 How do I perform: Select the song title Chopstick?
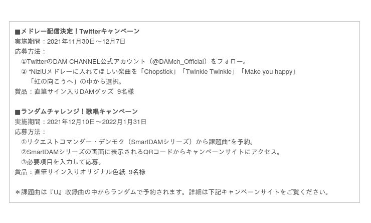pyautogui.click(x=160, y=71)
